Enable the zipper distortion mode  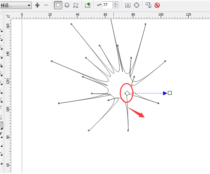67,5
